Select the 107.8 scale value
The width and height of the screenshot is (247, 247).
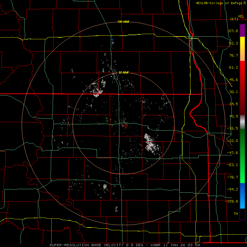pyautogui.click(x=232, y=31)
